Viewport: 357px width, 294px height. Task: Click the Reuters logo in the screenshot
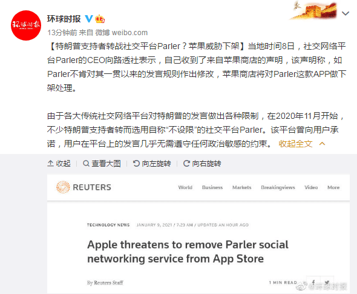coord(84,187)
